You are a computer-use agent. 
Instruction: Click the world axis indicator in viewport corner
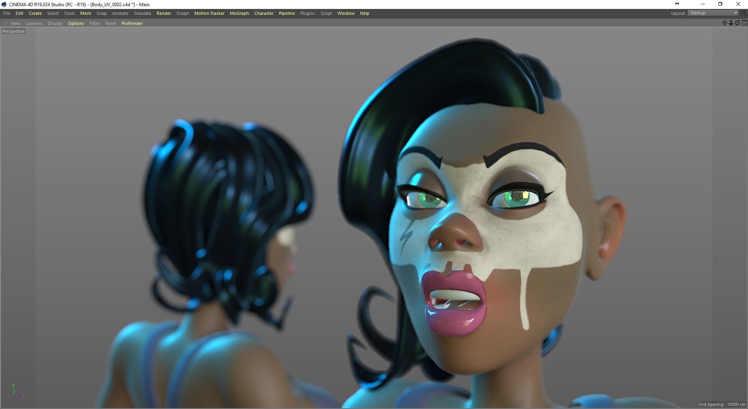(x=18, y=391)
